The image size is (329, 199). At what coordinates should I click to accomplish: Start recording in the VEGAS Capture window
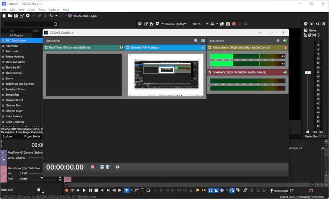click(93, 167)
